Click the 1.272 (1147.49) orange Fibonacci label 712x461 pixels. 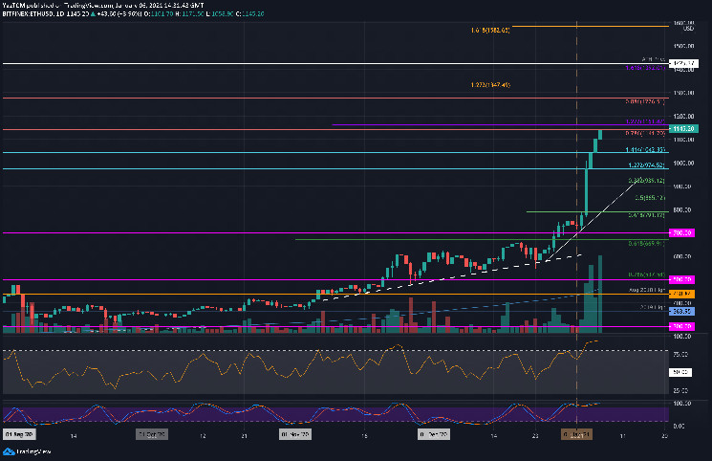coord(490,85)
